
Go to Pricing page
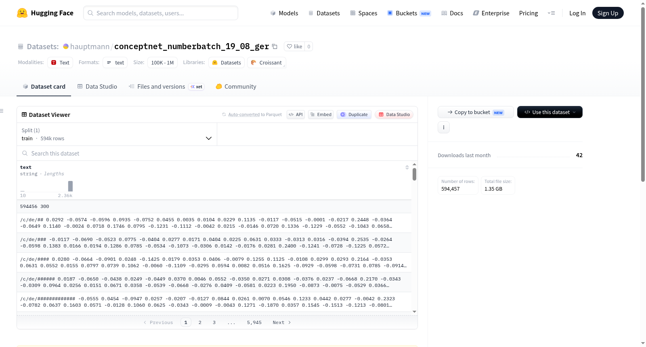tap(529, 13)
